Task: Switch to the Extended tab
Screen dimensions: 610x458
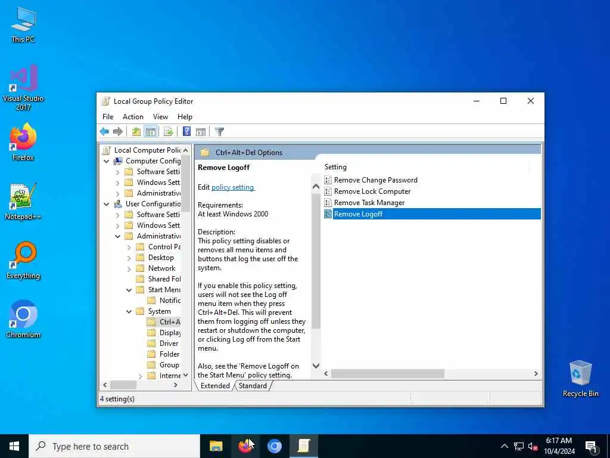Action: click(x=214, y=386)
